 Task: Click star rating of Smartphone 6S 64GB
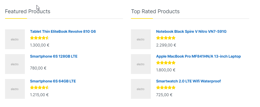(40, 88)
